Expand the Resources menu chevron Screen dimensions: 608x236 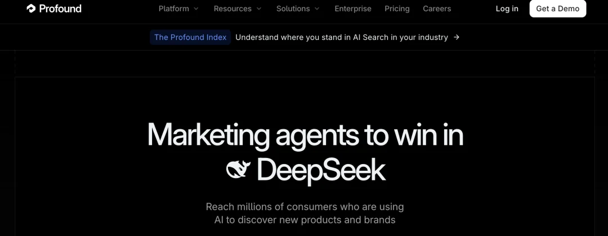click(258, 8)
